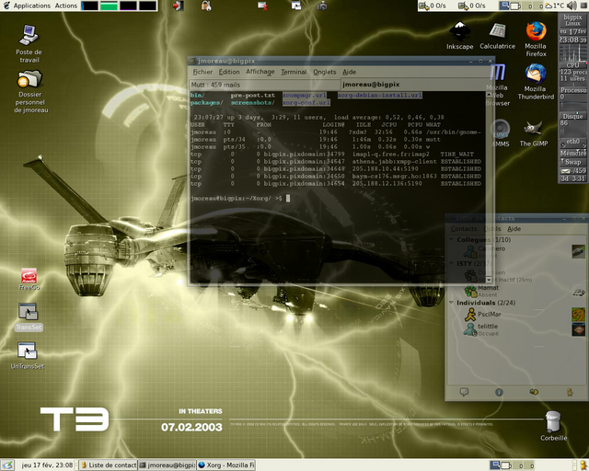589x471 pixels.
Task: Switch to the Mutt : 459 mails tab
Action: click(264, 85)
